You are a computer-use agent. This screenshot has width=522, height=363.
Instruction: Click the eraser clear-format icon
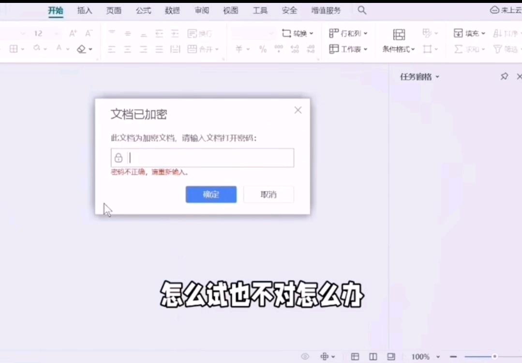pos(81,49)
